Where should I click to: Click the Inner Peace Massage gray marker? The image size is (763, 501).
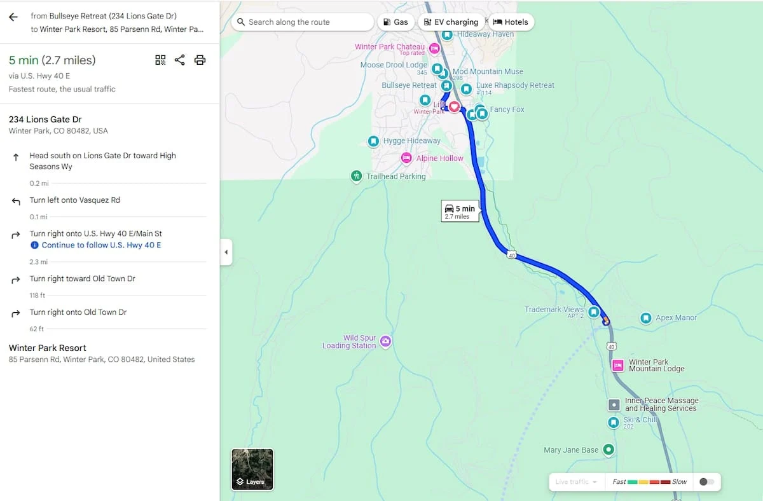[x=614, y=404]
